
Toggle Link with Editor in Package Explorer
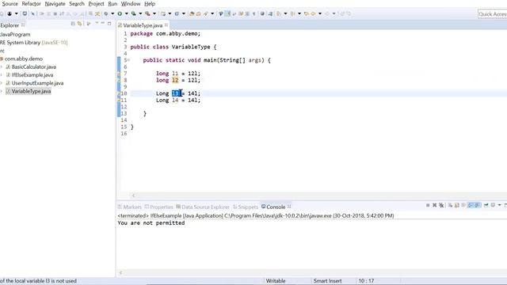pyautogui.click(x=79, y=24)
